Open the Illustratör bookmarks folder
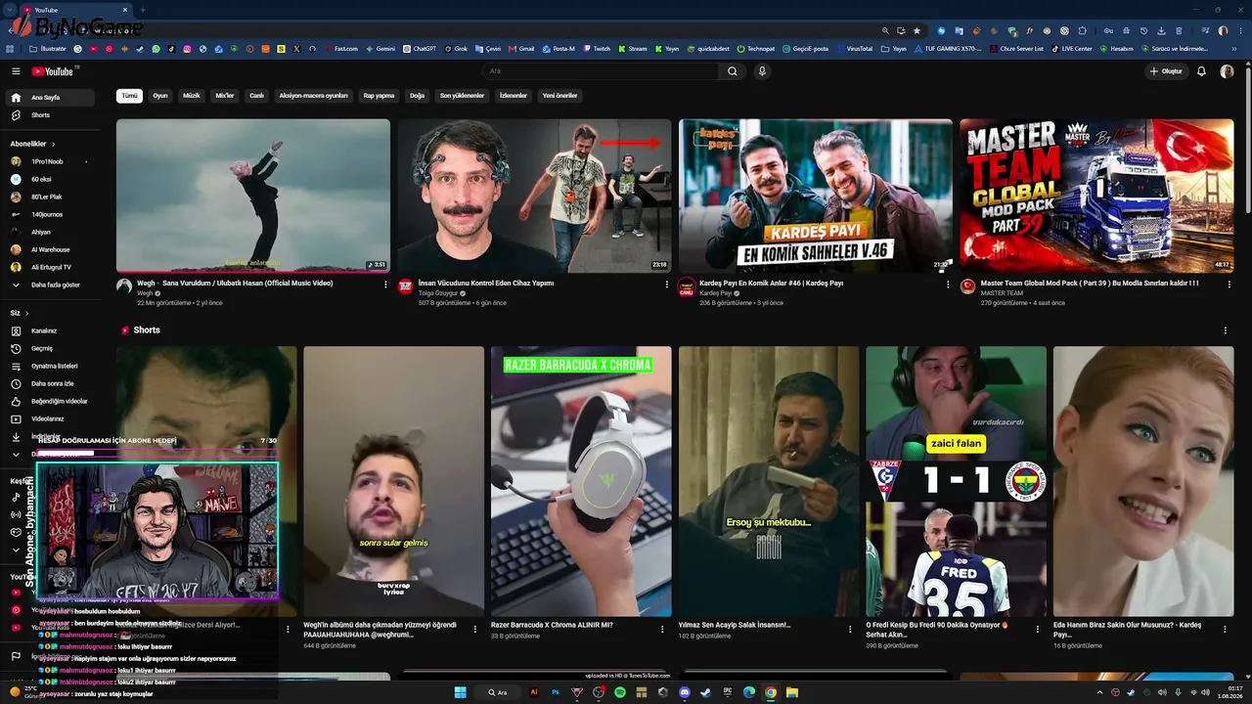The image size is (1252, 704). tap(49, 49)
